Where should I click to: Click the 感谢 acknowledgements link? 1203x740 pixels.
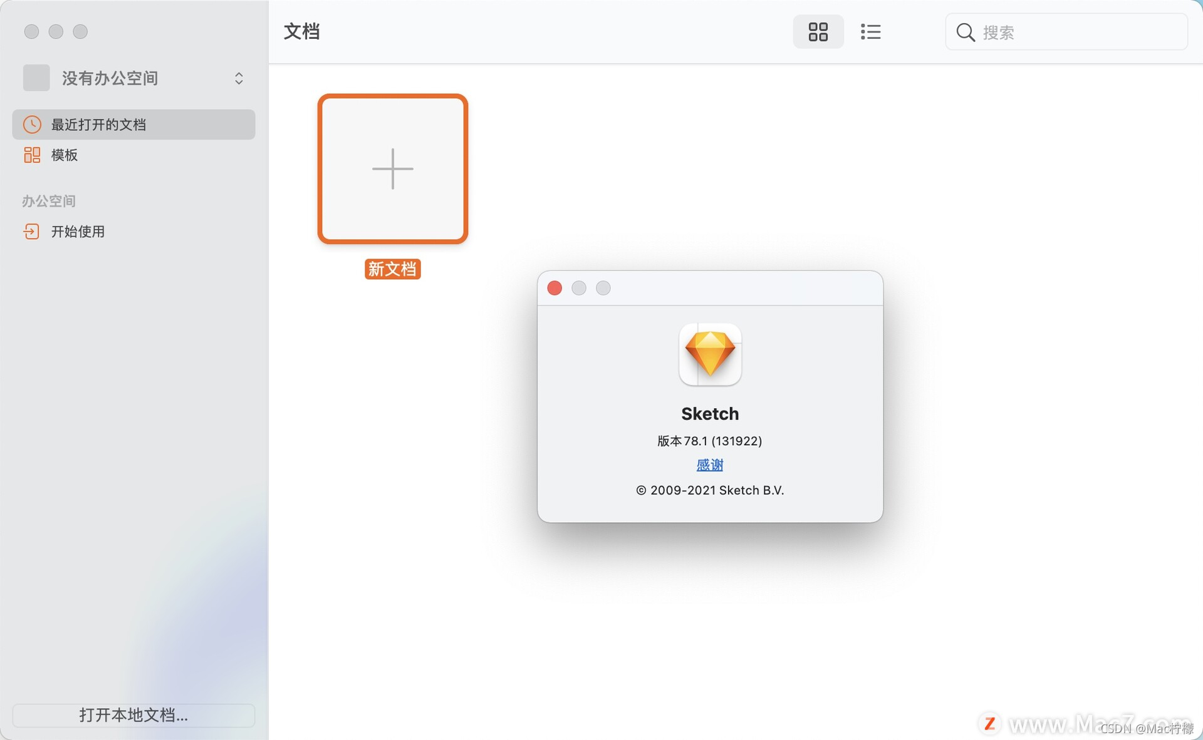(709, 465)
